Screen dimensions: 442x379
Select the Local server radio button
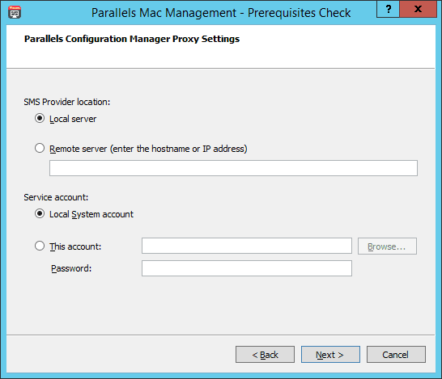click(x=40, y=118)
